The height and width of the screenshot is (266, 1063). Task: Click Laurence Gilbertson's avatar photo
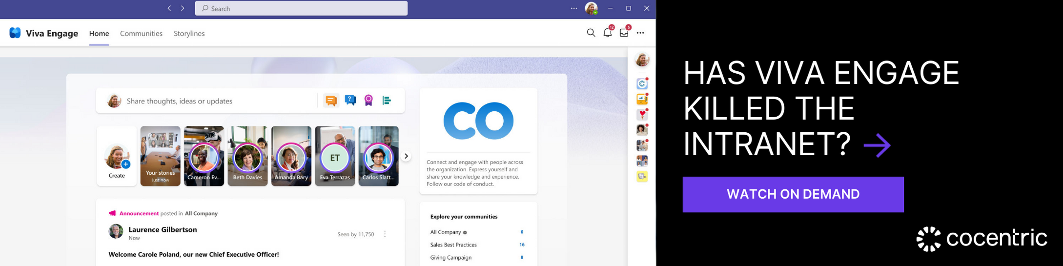coord(116,231)
